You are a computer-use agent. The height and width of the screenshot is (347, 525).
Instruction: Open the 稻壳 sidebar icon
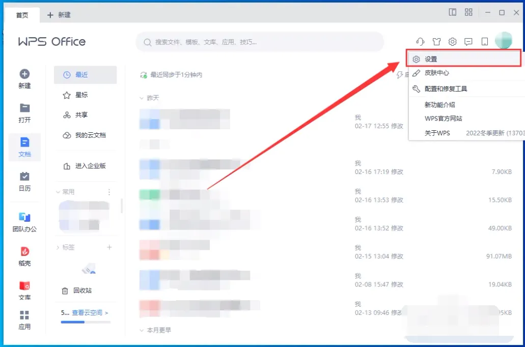(x=24, y=251)
